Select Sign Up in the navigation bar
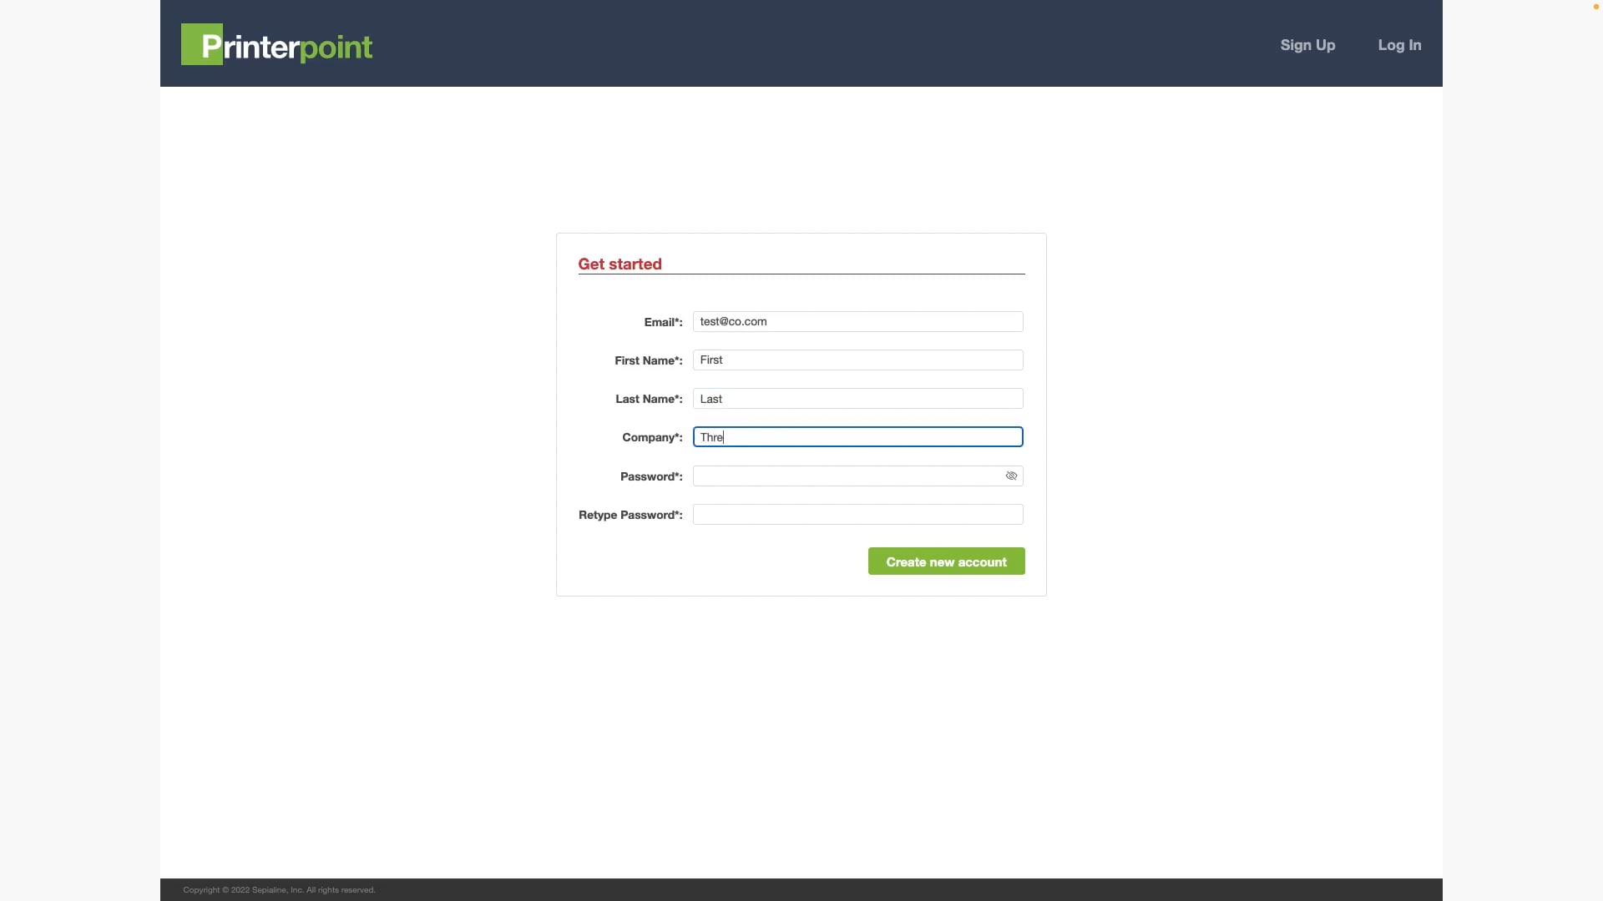Image resolution: width=1603 pixels, height=901 pixels. (1307, 45)
